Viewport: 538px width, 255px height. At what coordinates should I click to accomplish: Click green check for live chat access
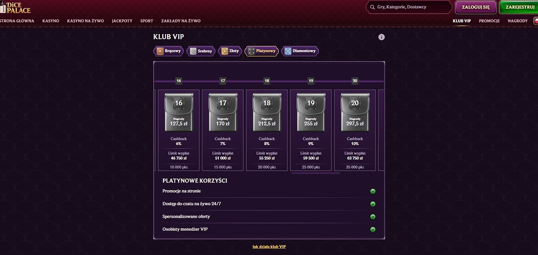coord(373,204)
